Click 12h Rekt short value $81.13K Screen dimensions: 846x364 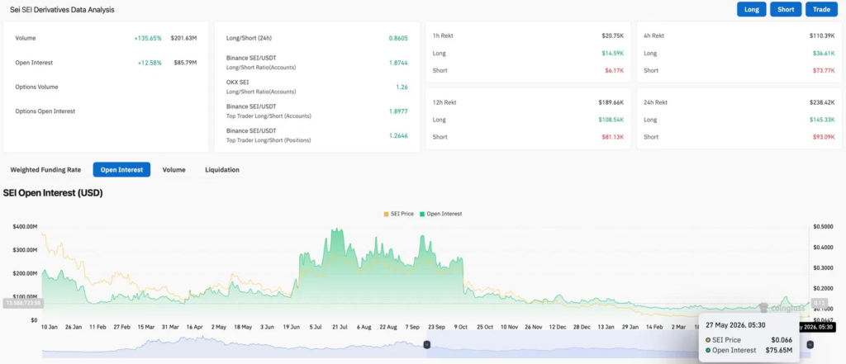click(613, 137)
